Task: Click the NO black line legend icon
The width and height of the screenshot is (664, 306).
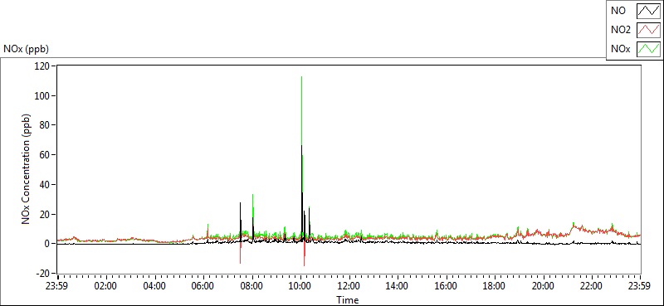Action: (648, 11)
